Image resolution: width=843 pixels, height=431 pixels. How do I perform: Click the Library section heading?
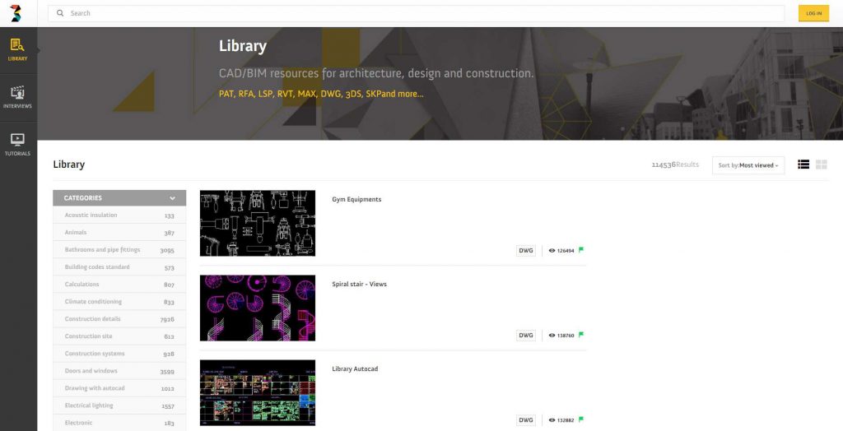(x=69, y=165)
